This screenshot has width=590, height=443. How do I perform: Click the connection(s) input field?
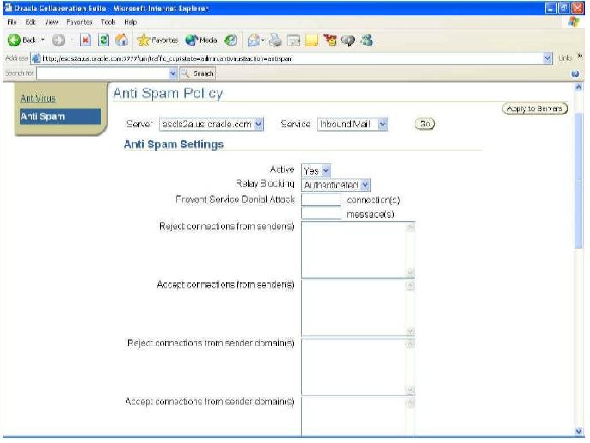[x=321, y=199]
